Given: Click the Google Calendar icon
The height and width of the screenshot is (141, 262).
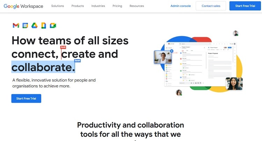Looking at the screenshot, I should tap(25, 25).
